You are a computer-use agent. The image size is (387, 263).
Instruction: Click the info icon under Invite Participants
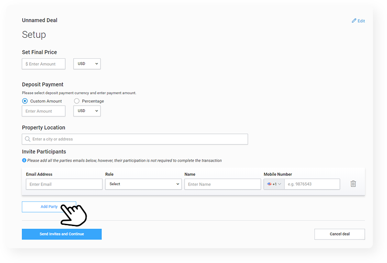coord(24,160)
